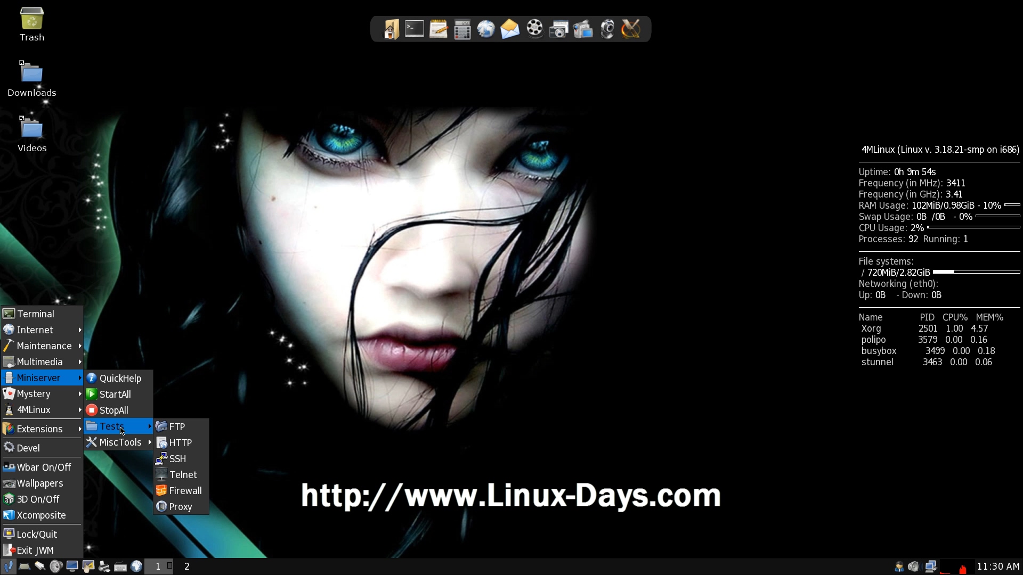The width and height of the screenshot is (1023, 575).
Task: Toggle Xcomposite in the menu
Action: point(42,515)
